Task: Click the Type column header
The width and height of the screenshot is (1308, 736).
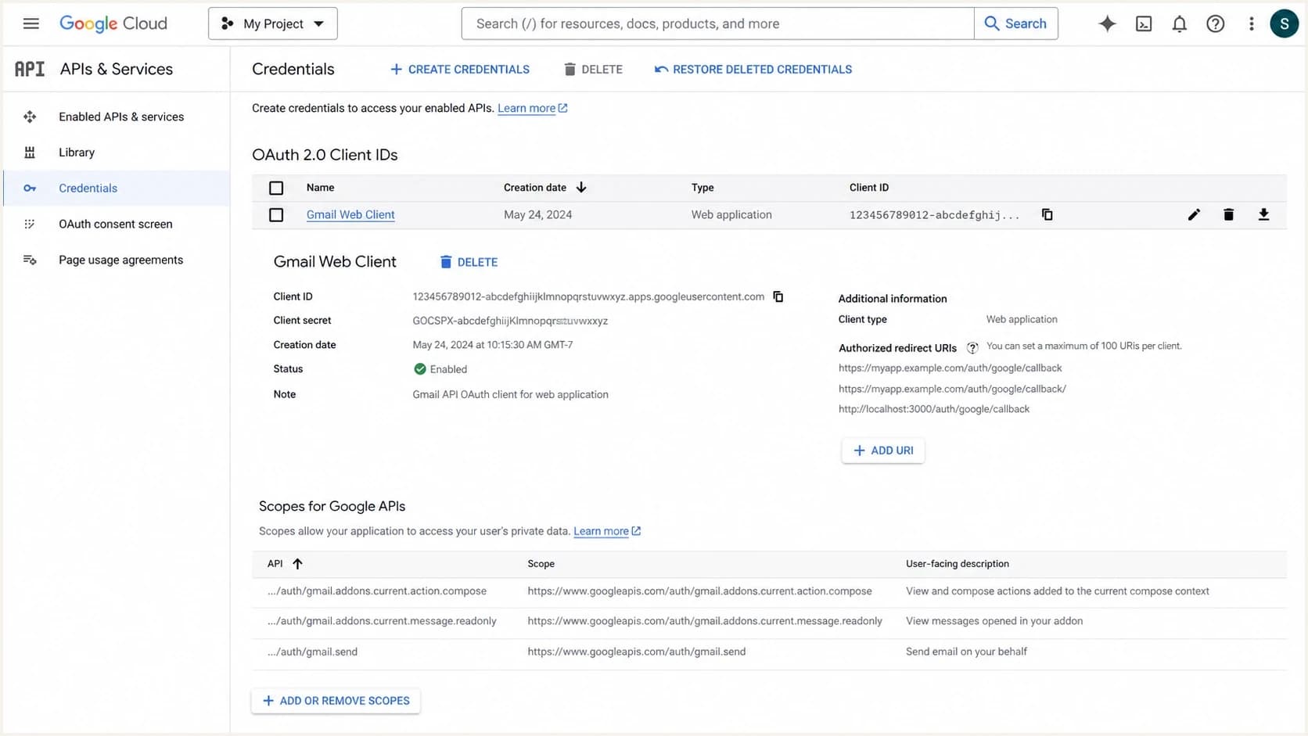Action: 703,188
